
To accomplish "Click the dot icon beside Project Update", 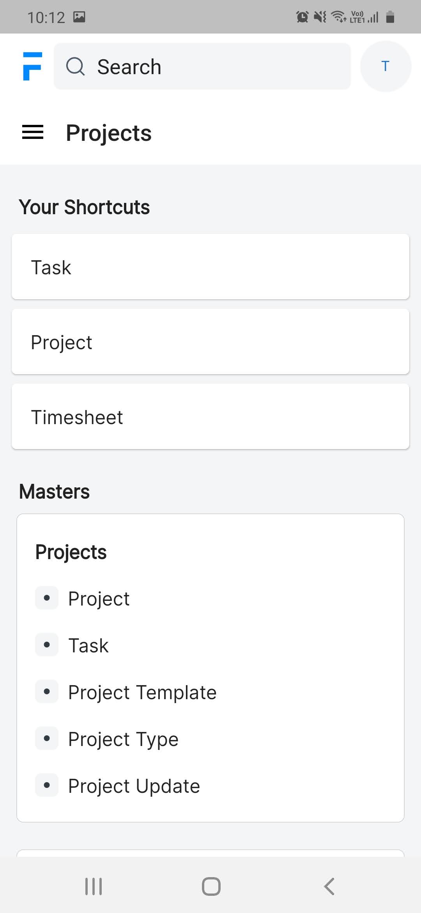I will coord(46,785).
